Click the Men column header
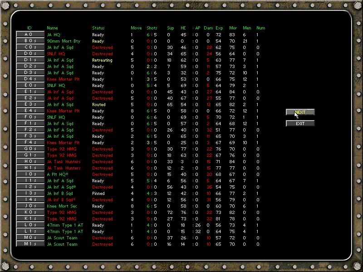363x272 pixels. [247, 28]
